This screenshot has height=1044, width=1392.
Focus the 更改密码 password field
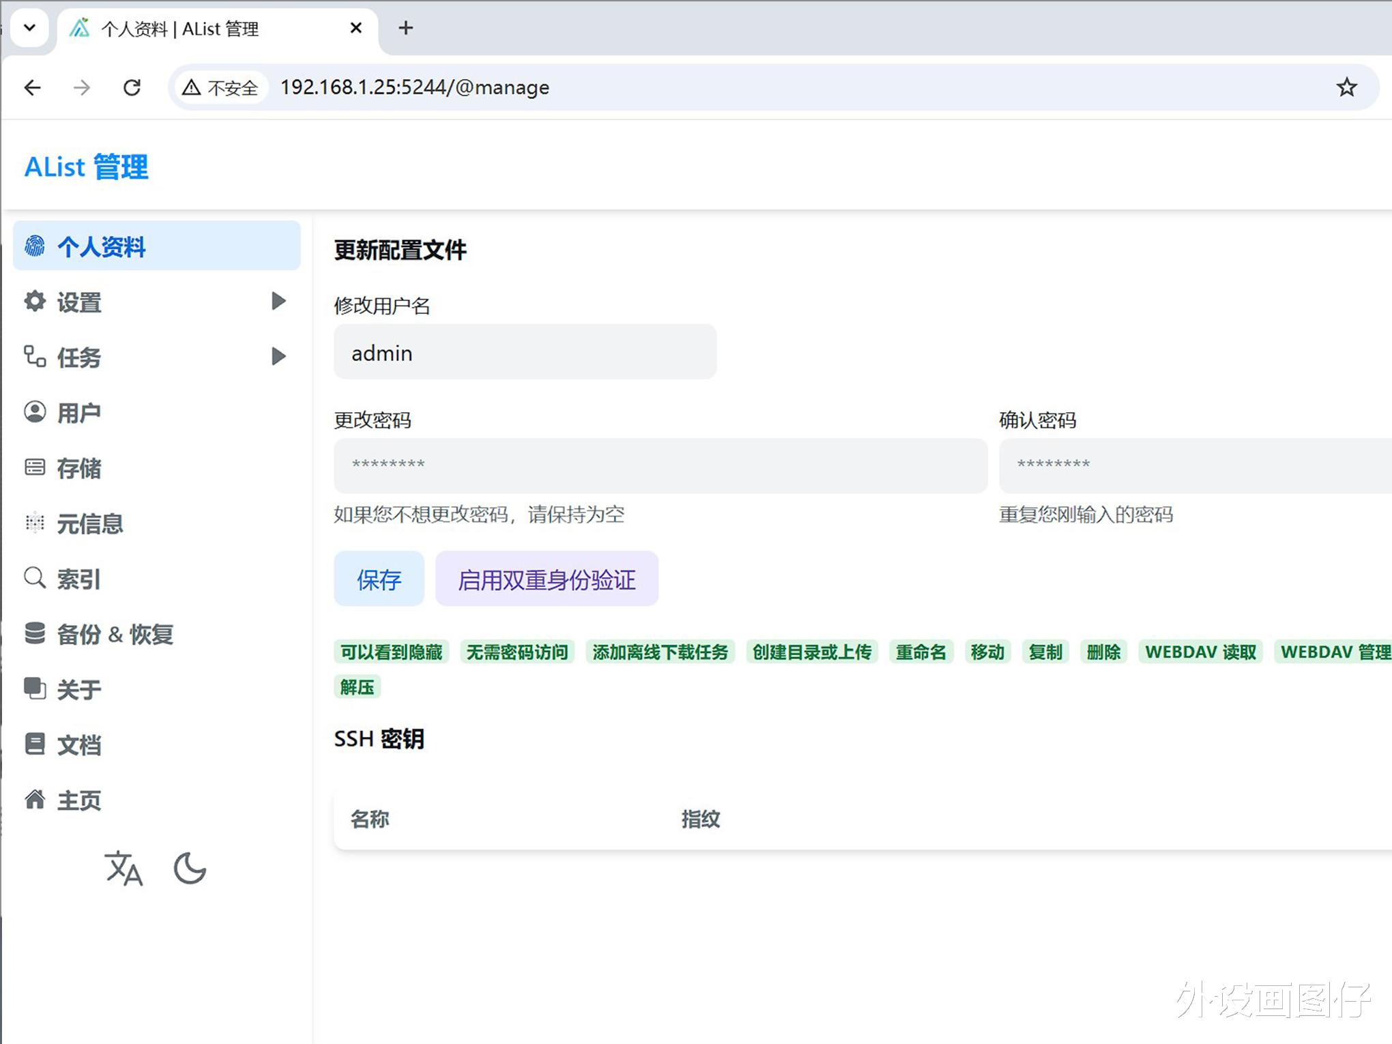tap(660, 465)
